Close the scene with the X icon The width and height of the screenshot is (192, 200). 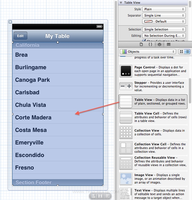pos(10,22)
